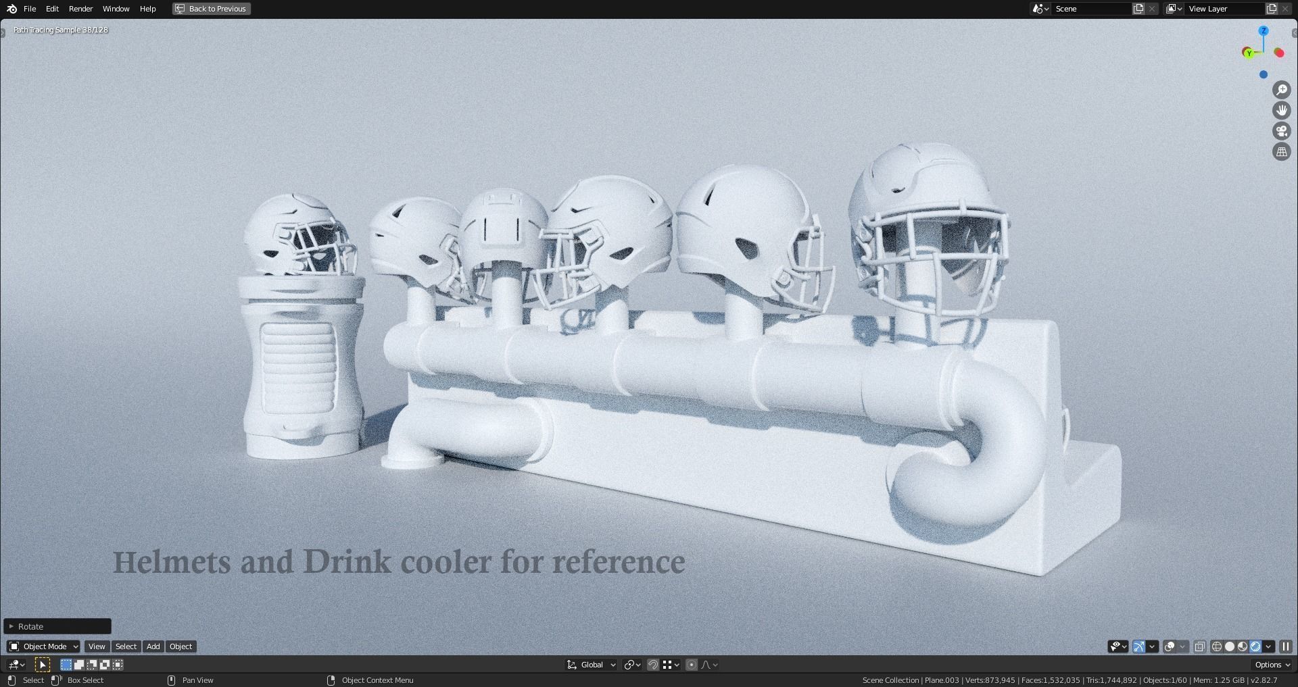Image resolution: width=1298 pixels, height=687 pixels.
Task: Open the viewport Object menu
Action: (x=181, y=646)
